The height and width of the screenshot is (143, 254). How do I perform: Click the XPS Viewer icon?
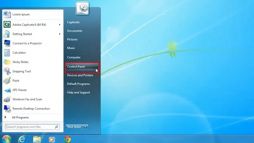(x=7, y=90)
